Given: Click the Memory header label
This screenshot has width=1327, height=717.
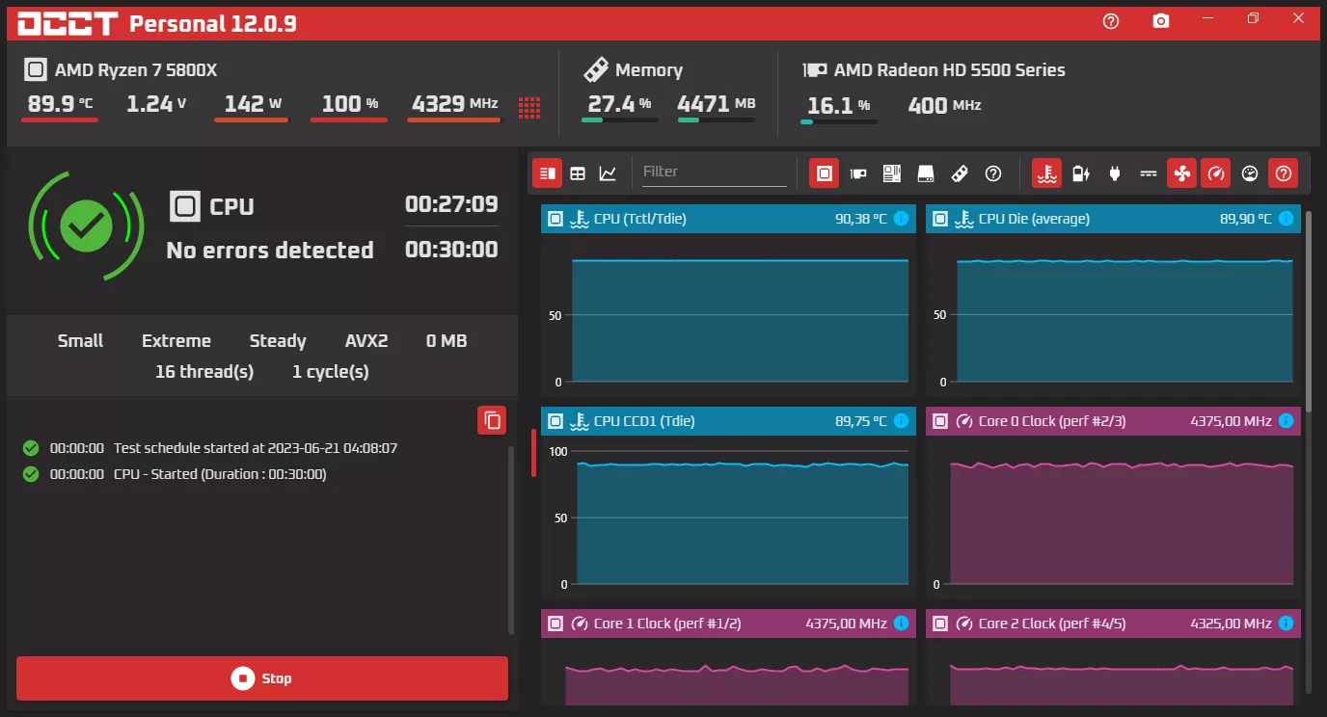Looking at the screenshot, I should (x=649, y=70).
